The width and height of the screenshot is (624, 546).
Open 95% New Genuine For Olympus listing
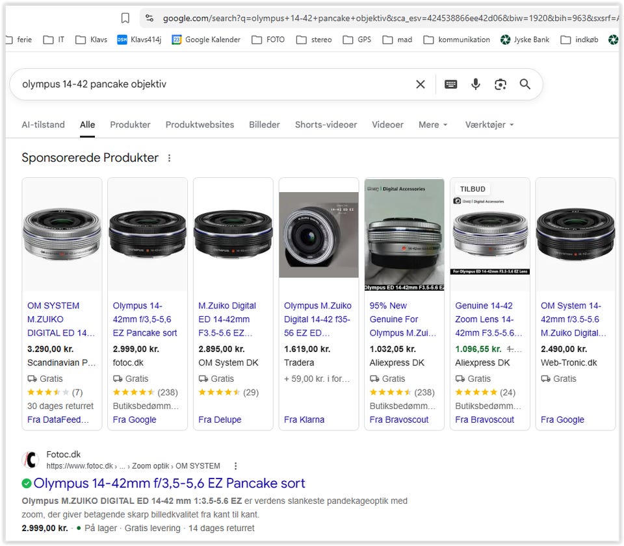coord(403,319)
